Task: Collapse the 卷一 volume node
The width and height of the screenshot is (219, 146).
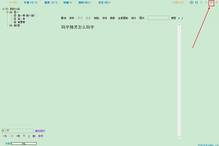Action: [7, 12]
